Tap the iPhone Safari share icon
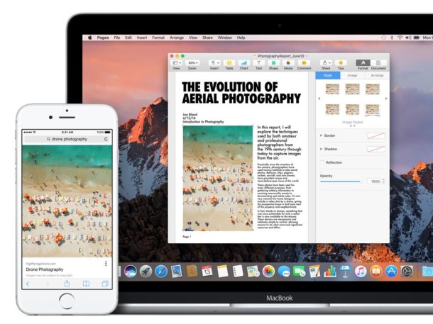 (67, 284)
